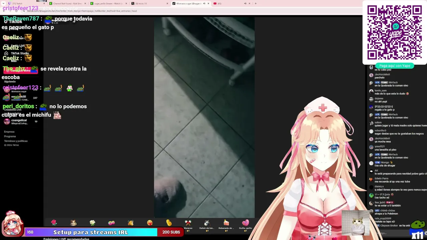Click the cat webcam thumbnail
The width and height of the screenshot is (427, 240).
(x=356, y=223)
